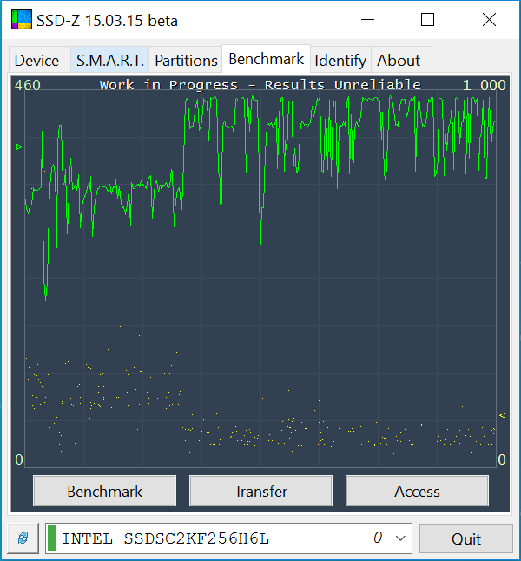The image size is (521, 561).
Task: Switch to the S.M.A.R.T. tab
Action: (110, 61)
